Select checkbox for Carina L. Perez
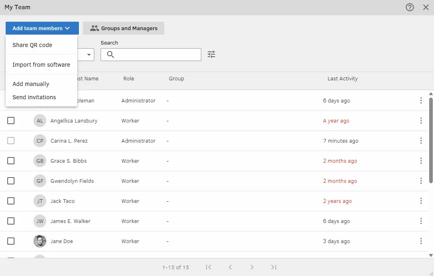Viewport: 434px width, 276px height. (11, 141)
